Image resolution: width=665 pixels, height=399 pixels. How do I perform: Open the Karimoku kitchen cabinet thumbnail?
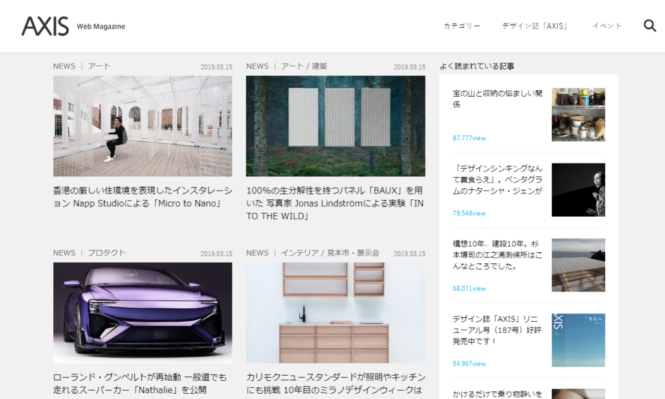tap(336, 313)
